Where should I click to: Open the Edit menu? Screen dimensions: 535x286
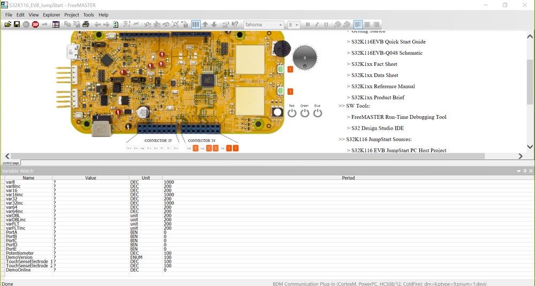pyautogui.click(x=20, y=14)
